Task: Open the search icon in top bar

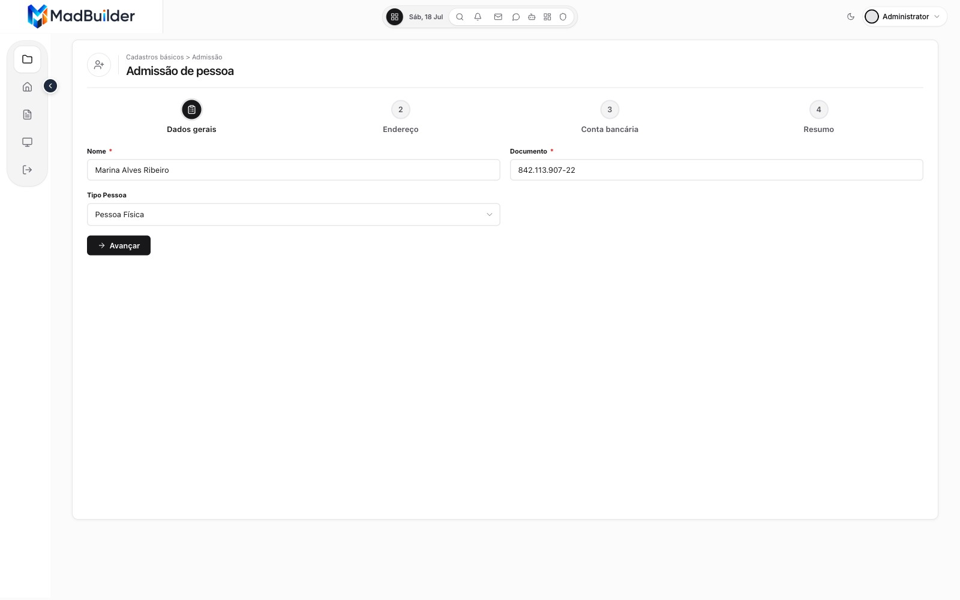Action: pyautogui.click(x=460, y=17)
